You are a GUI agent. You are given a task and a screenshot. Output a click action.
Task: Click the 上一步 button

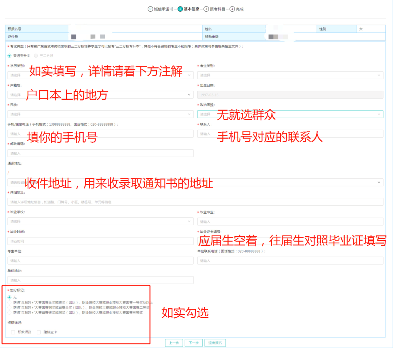click(174, 343)
